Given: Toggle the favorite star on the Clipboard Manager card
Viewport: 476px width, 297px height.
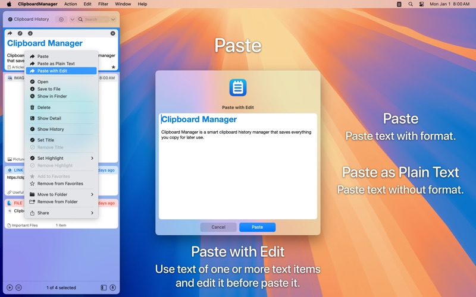Looking at the screenshot, I should [113, 67].
